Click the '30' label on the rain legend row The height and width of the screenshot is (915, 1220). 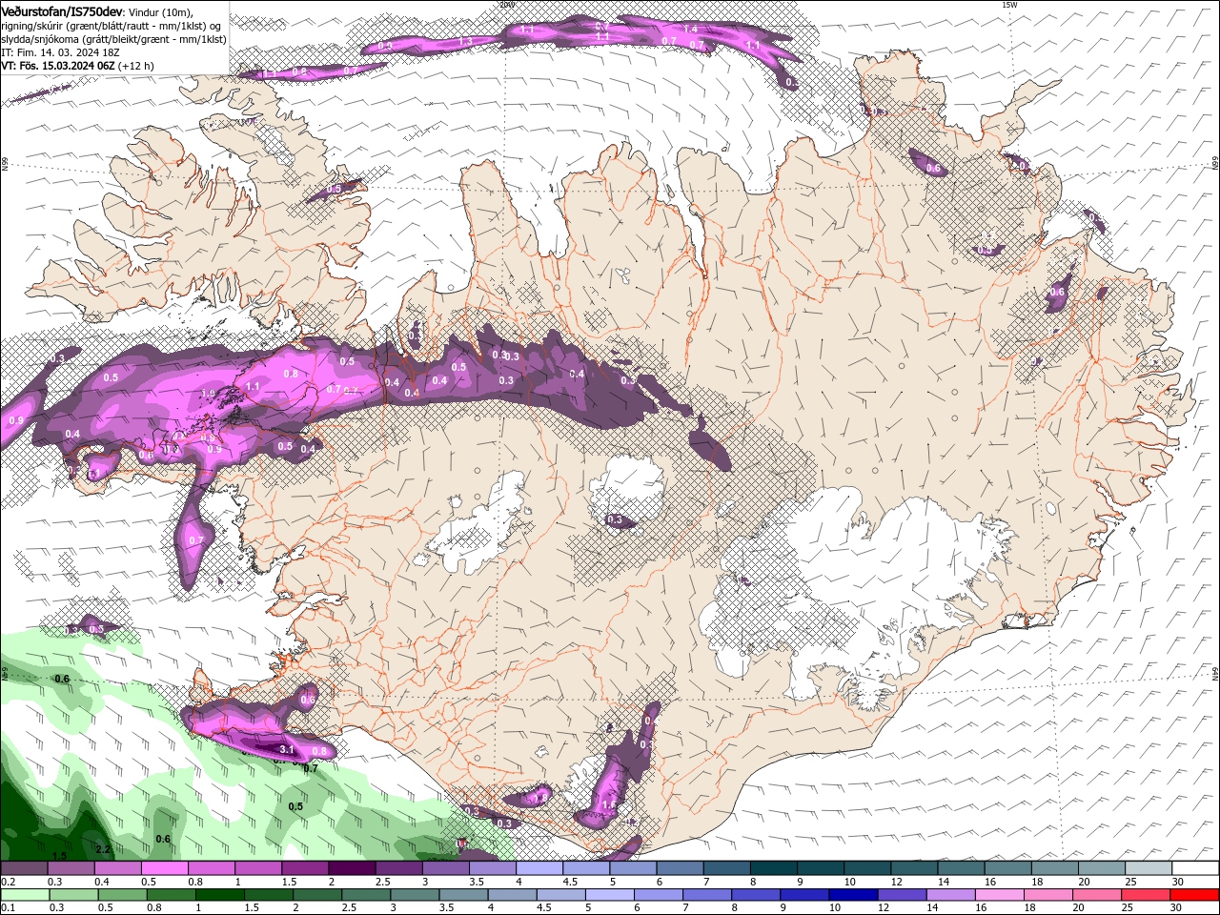pyautogui.click(x=1178, y=907)
